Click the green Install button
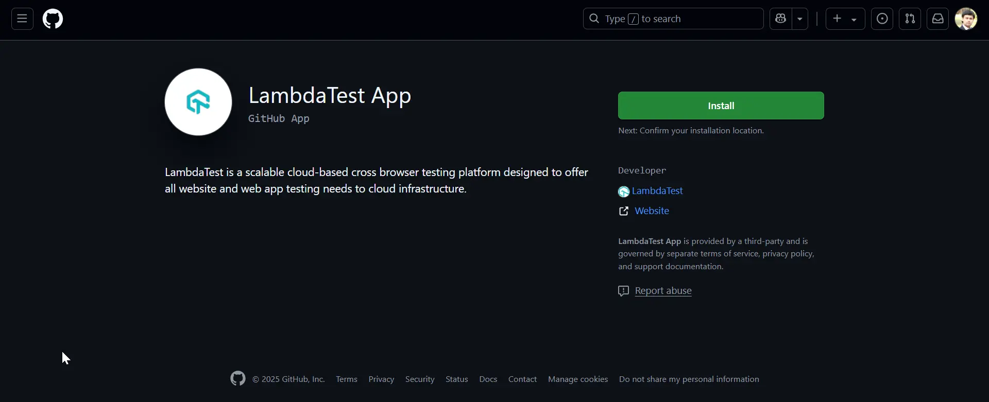This screenshot has width=989, height=402. click(721, 106)
